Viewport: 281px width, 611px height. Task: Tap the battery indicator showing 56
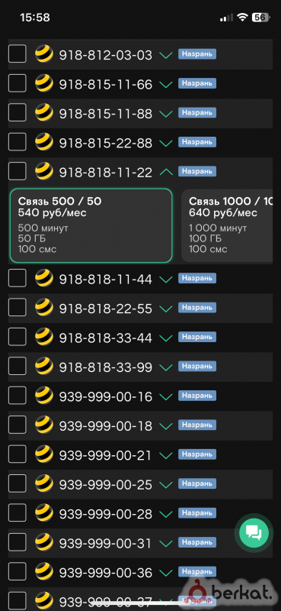click(260, 18)
